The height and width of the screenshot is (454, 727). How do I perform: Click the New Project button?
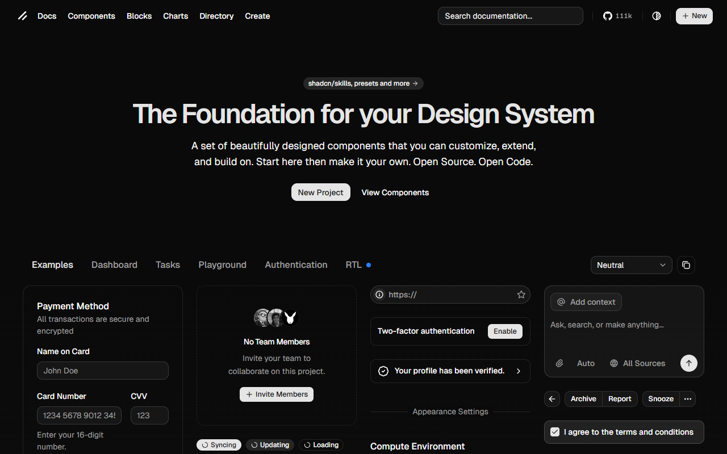click(320, 192)
